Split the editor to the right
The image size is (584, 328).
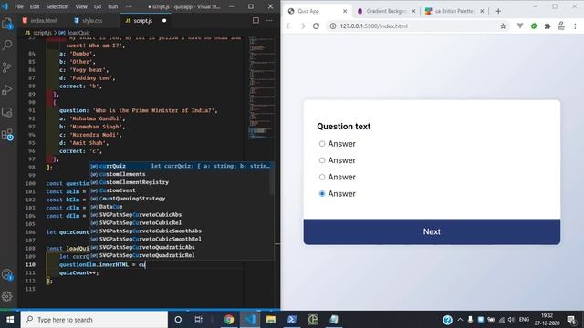[255, 20]
